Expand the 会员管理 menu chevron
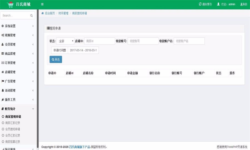This screenshot has height=150, width=250. coord(33,44)
